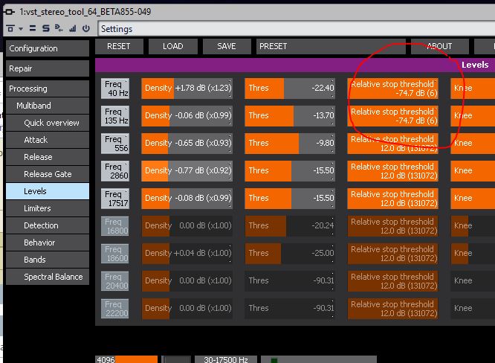Click the 4096 bar at the bottom

coord(126,359)
